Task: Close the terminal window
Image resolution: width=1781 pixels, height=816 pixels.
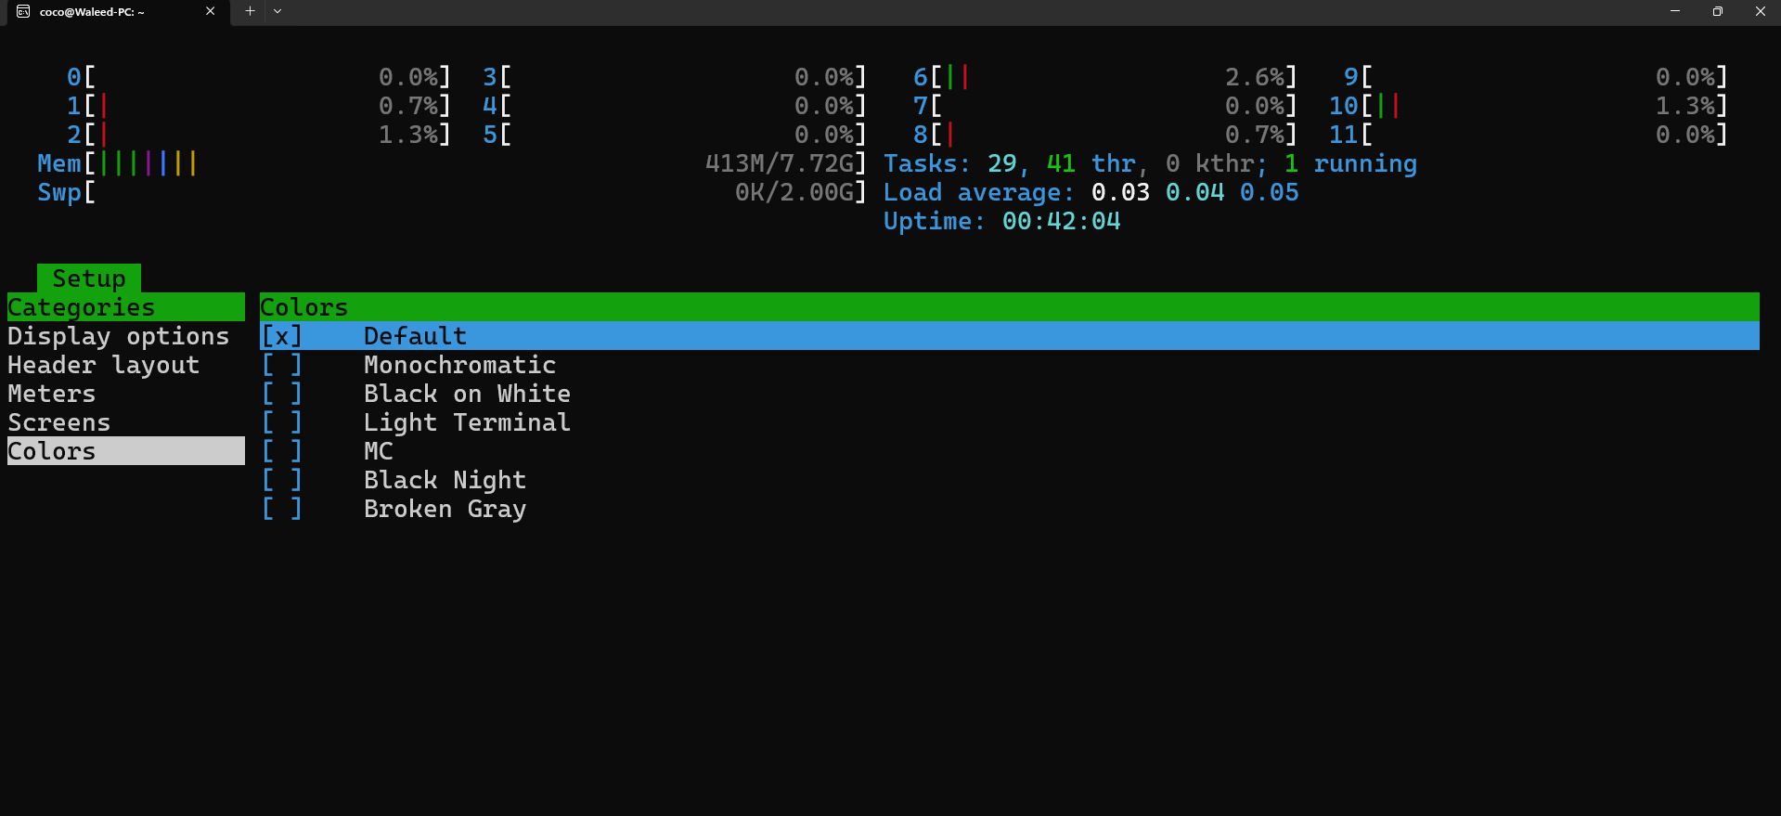Action: pos(1761,11)
